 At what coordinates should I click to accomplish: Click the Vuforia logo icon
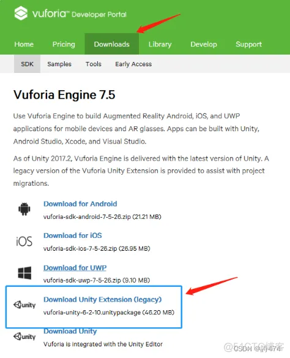click(21, 13)
